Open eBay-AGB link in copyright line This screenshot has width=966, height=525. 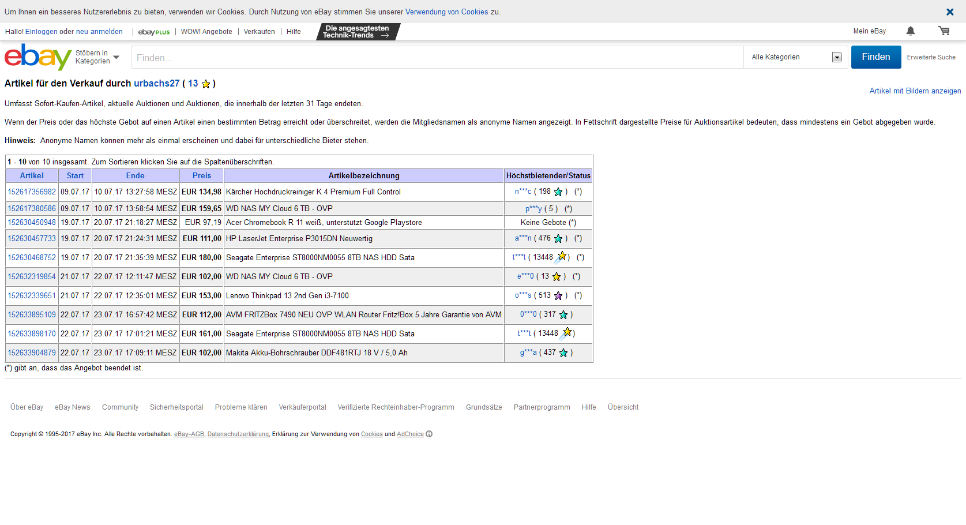(189, 434)
